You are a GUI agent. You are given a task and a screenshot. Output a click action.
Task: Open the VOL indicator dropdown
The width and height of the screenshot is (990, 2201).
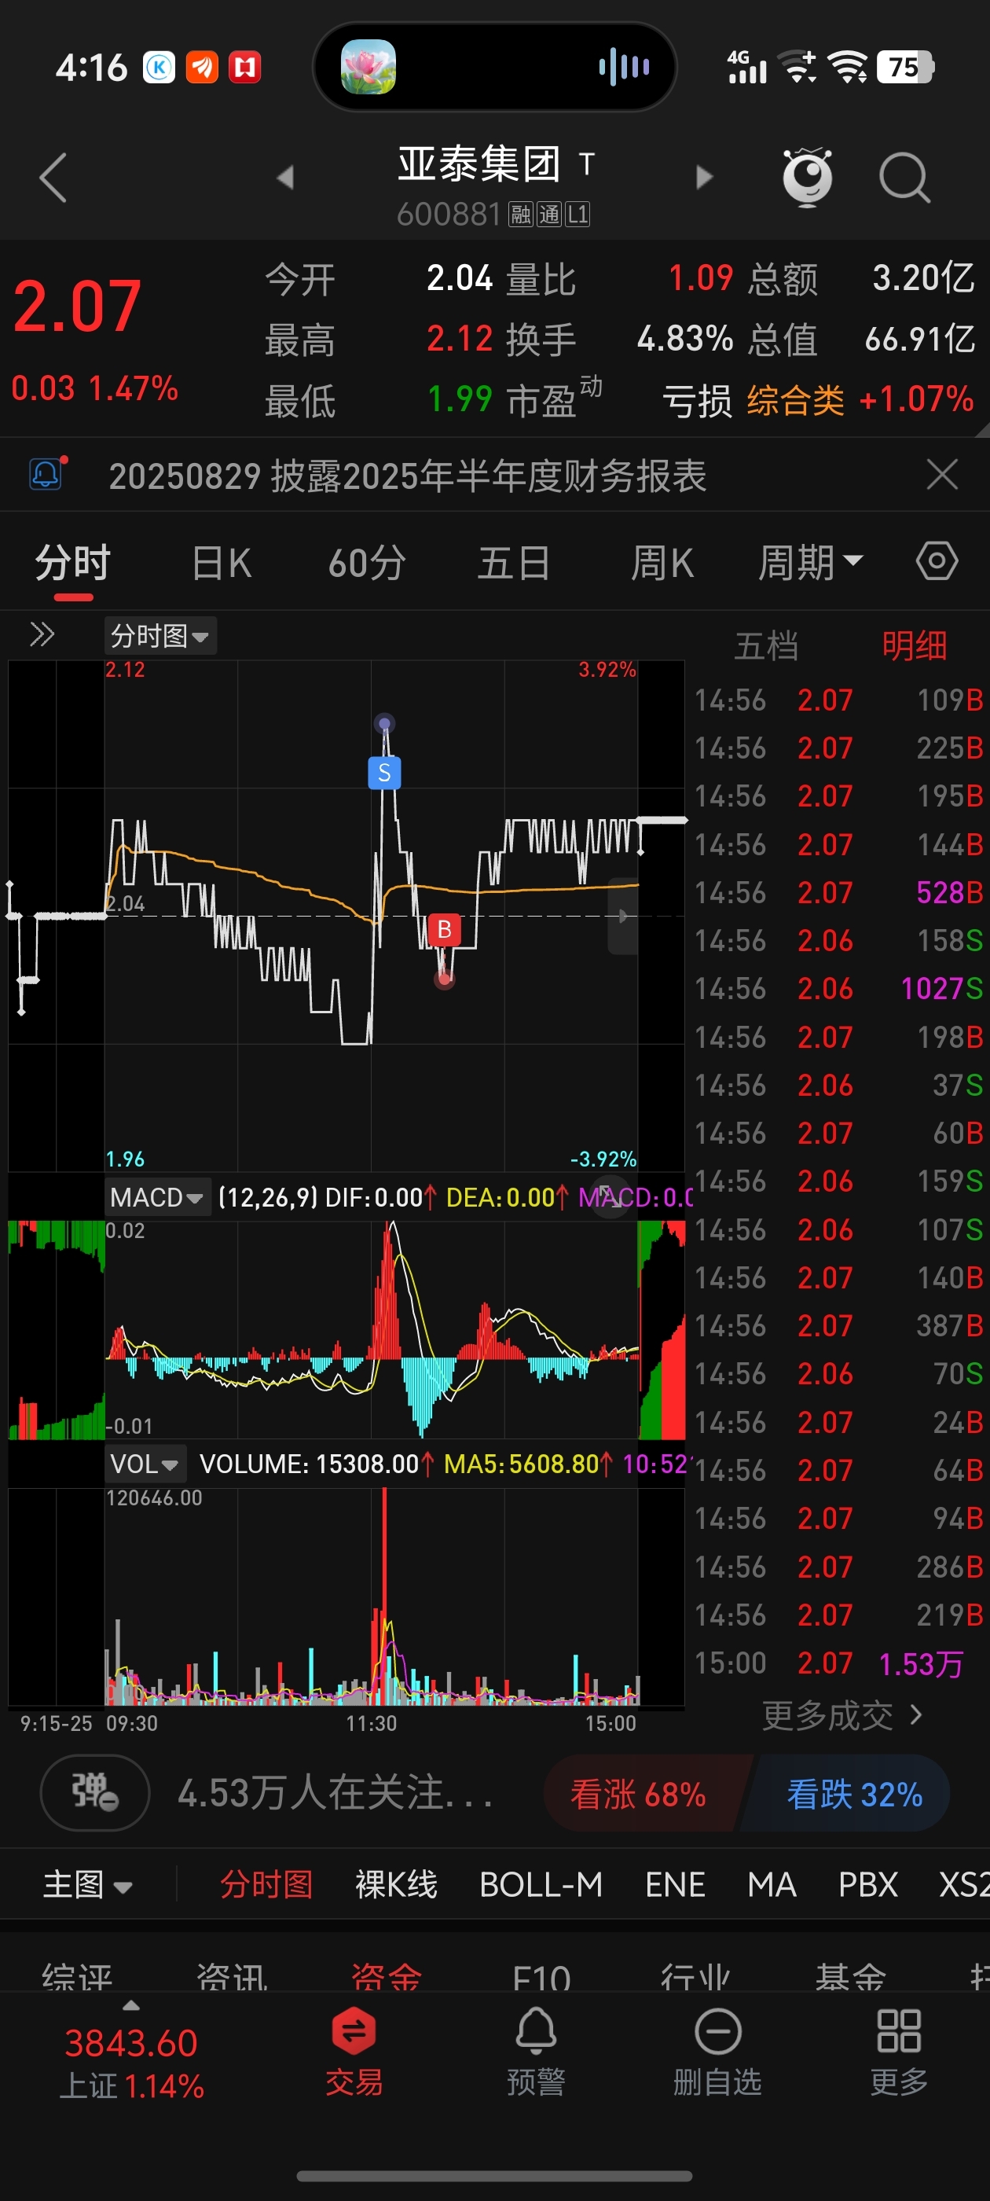click(145, 1464)
